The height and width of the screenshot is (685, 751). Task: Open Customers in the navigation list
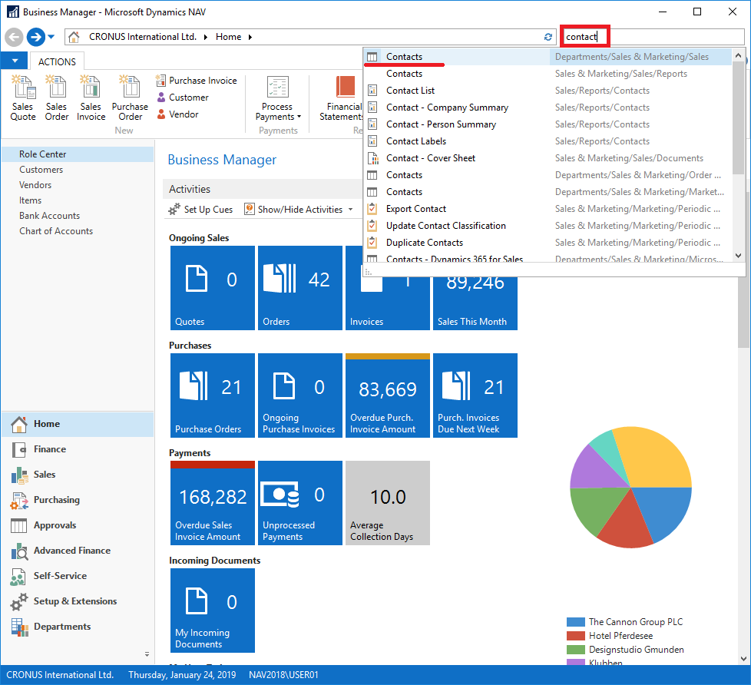[78, 170]
